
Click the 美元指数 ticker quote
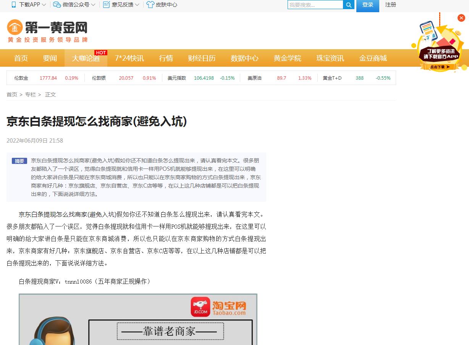pos(201,78)
